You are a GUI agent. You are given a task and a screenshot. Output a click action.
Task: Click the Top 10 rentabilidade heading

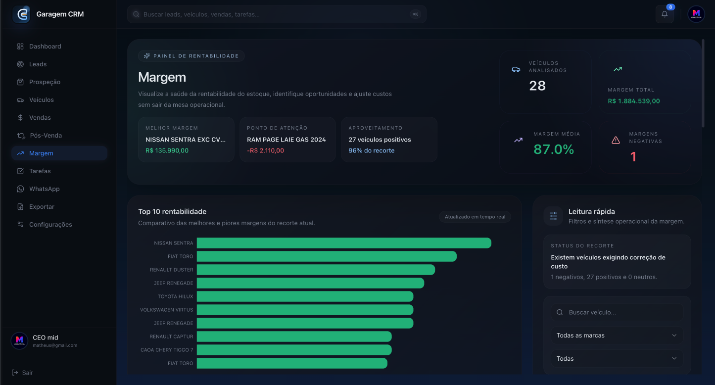coord(172,212)
